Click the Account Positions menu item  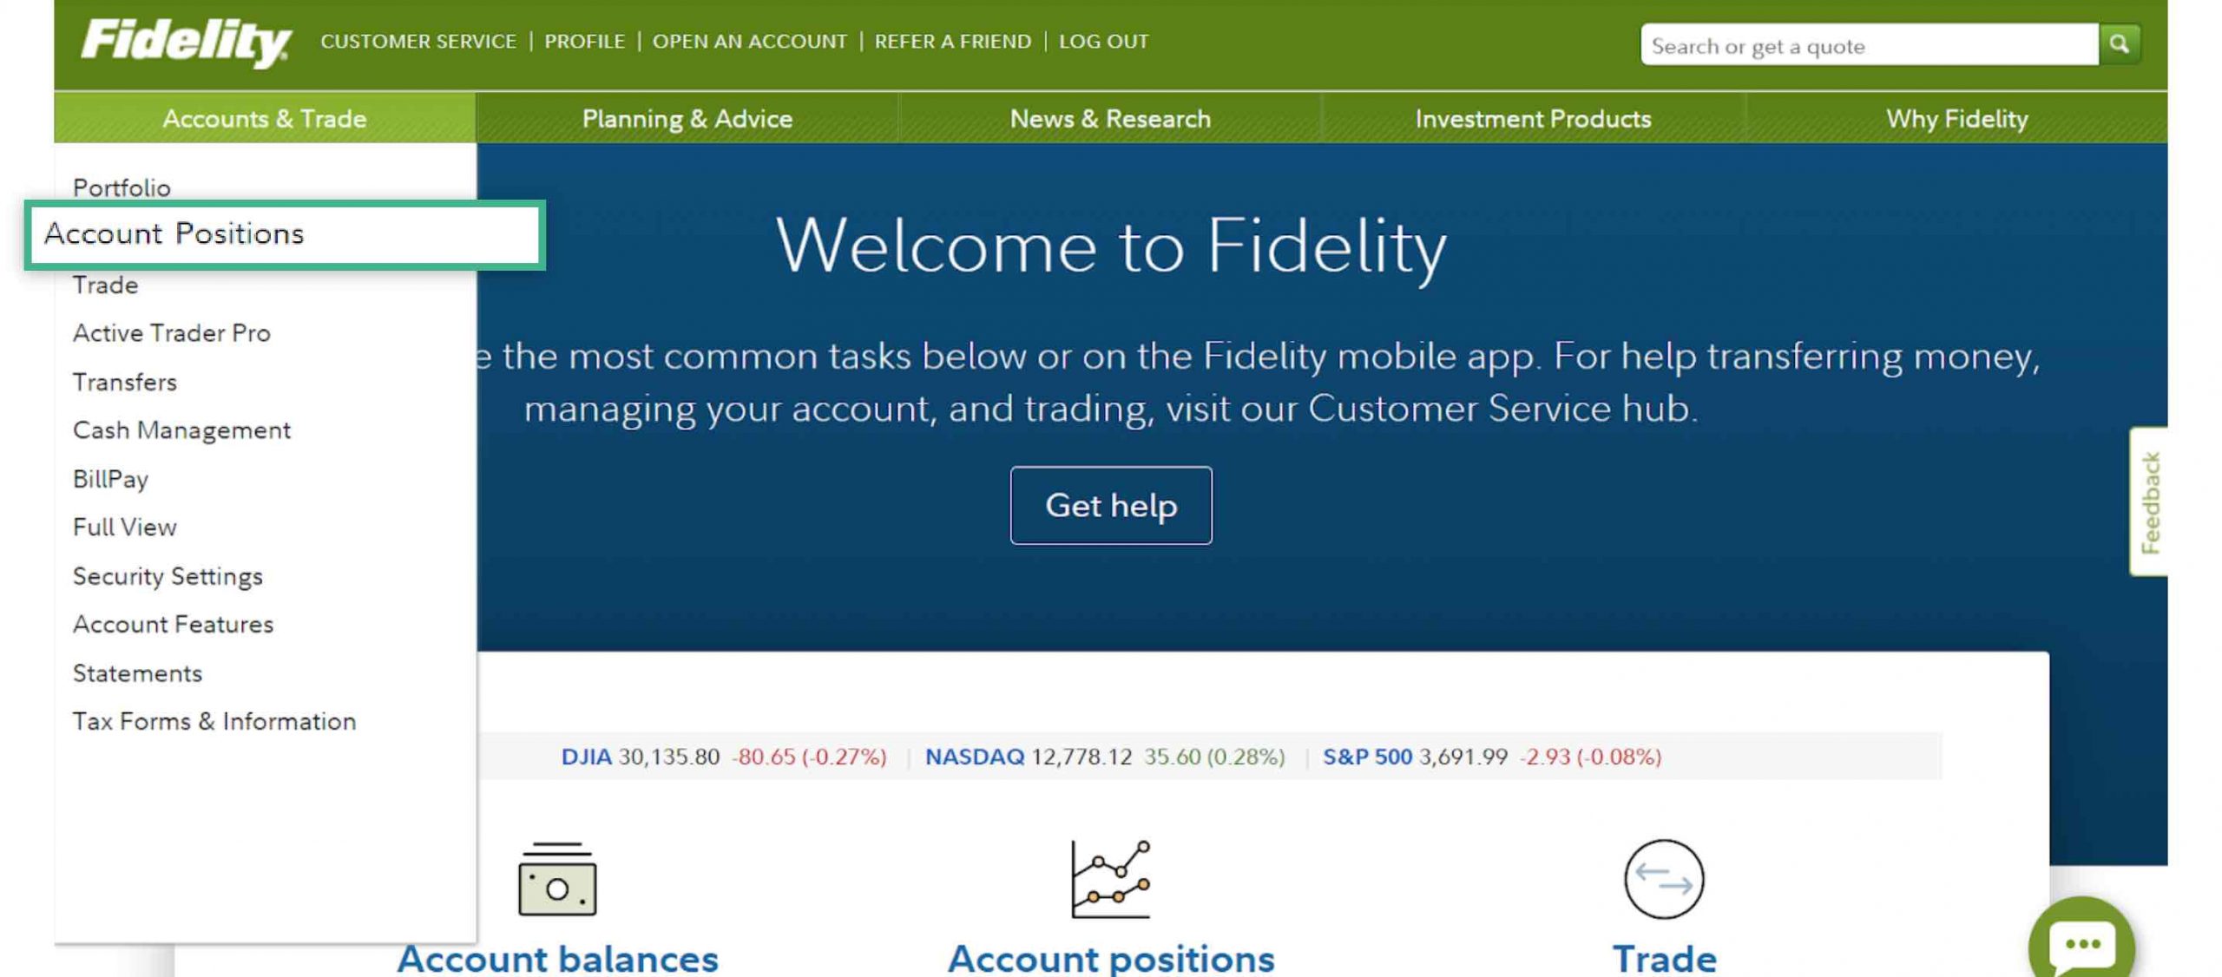click(x=173, y=233)
